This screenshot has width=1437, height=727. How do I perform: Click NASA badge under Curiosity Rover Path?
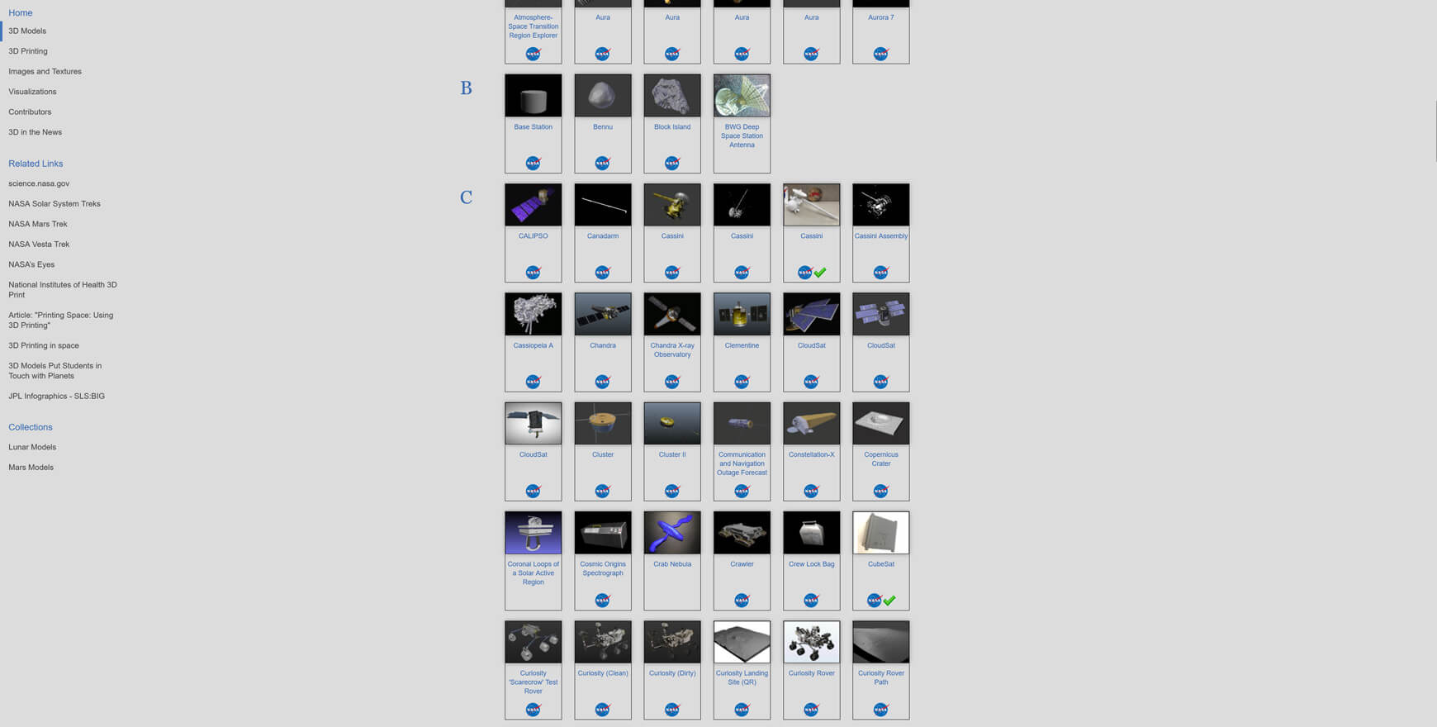tap(881, 709)
